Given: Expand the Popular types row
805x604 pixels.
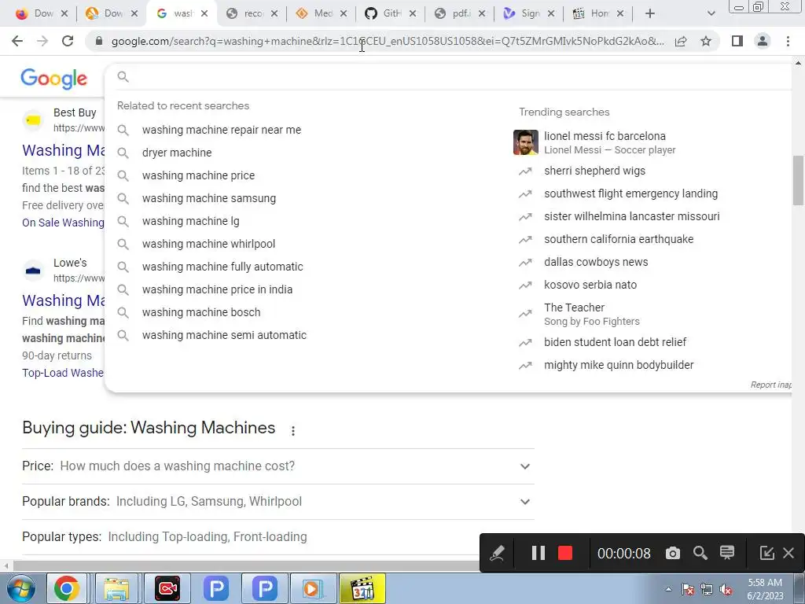Looking at the screenshot, I should pyautogui.click(x=278, y=536).
